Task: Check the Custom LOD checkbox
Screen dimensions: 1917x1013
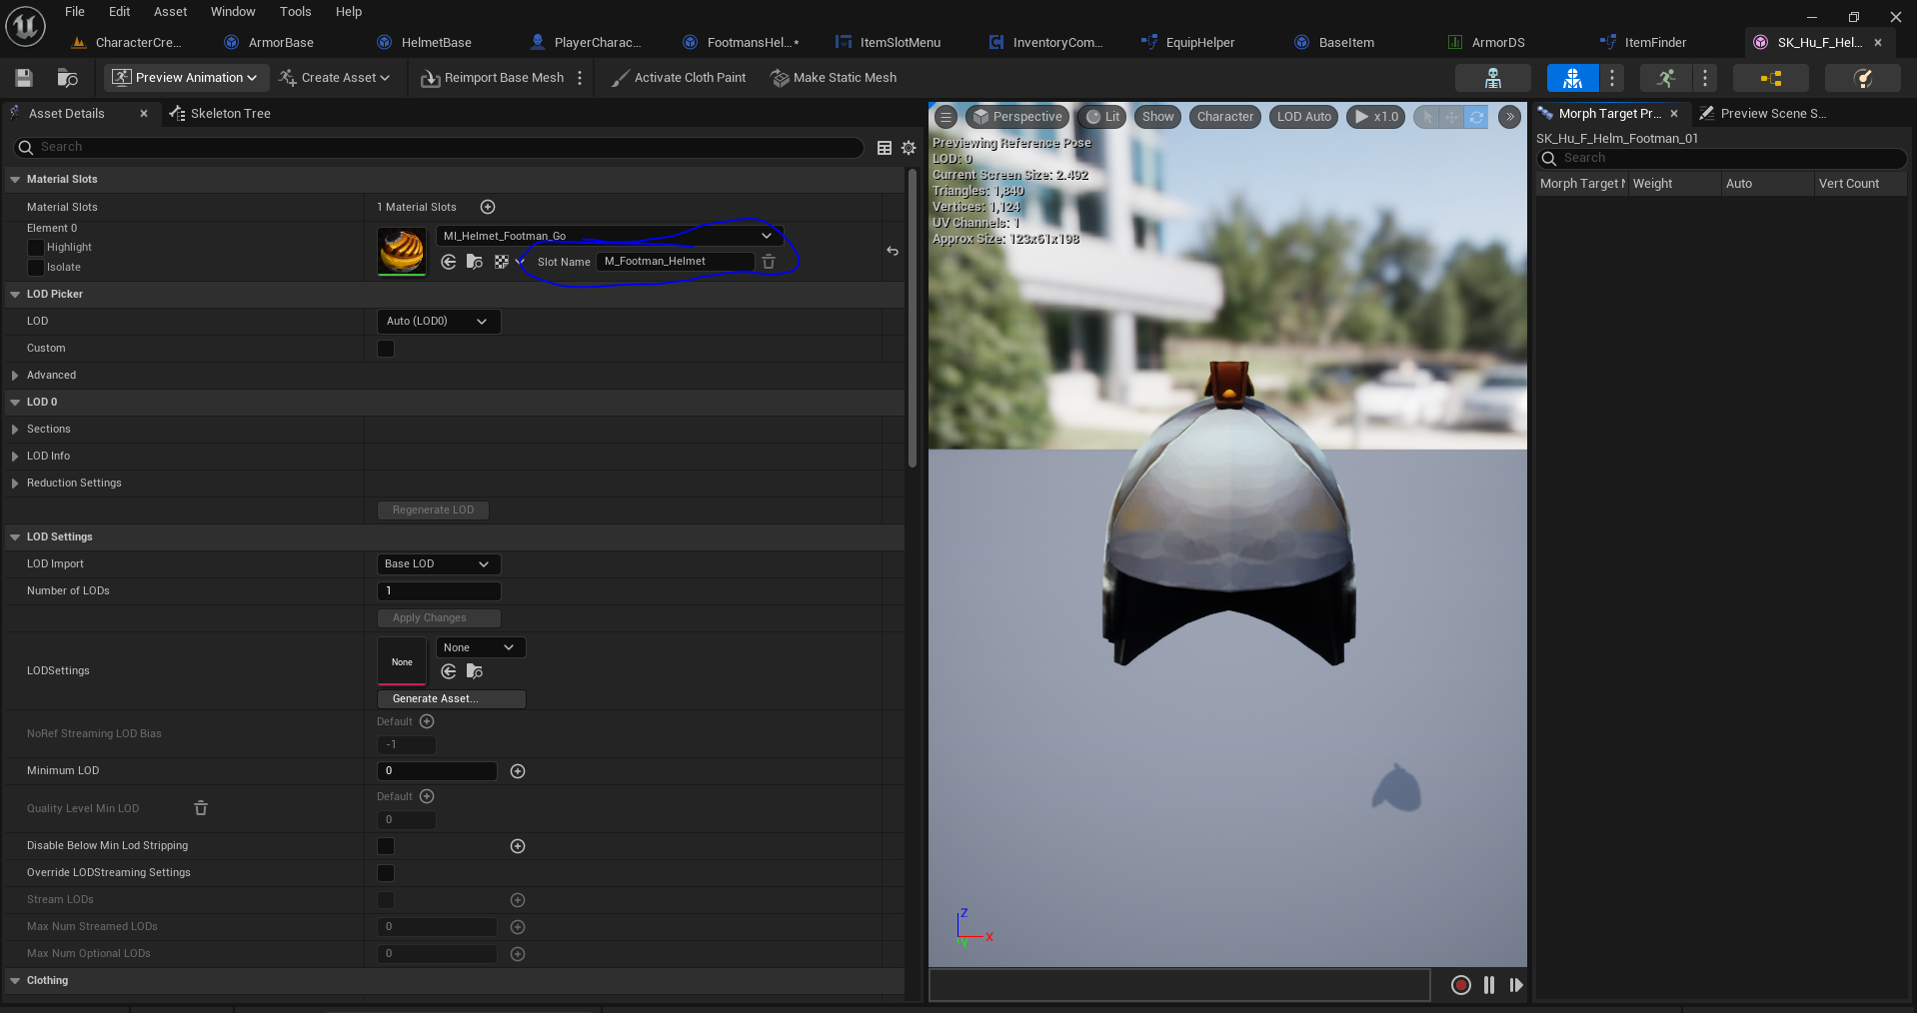Action: [x=386, y=349]
